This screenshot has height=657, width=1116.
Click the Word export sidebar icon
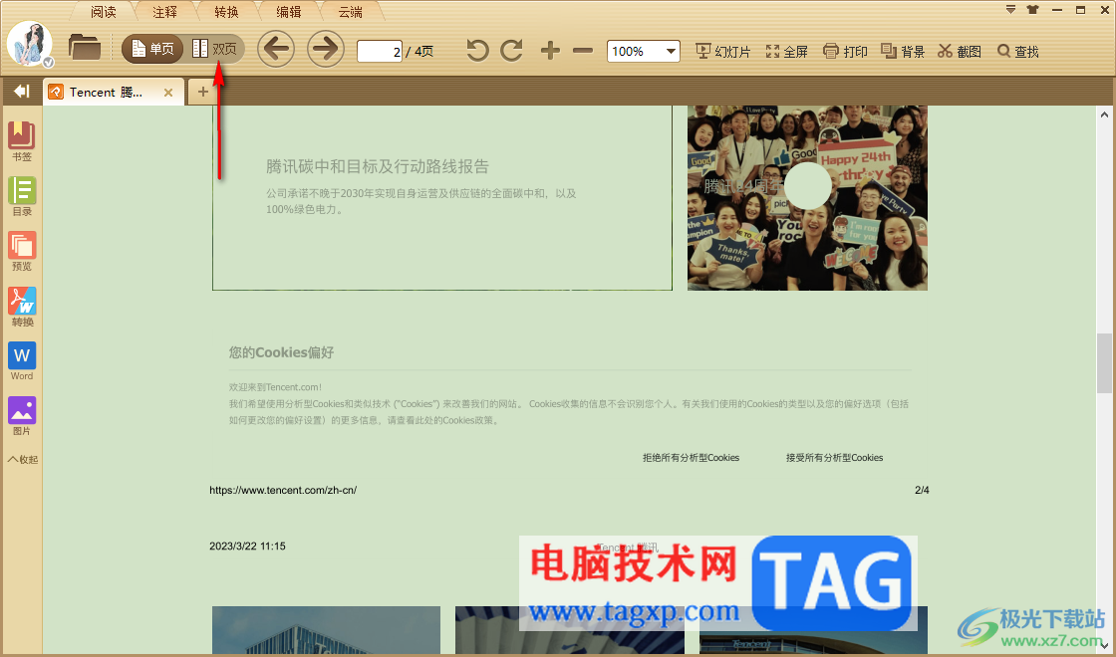coord(21,361)
